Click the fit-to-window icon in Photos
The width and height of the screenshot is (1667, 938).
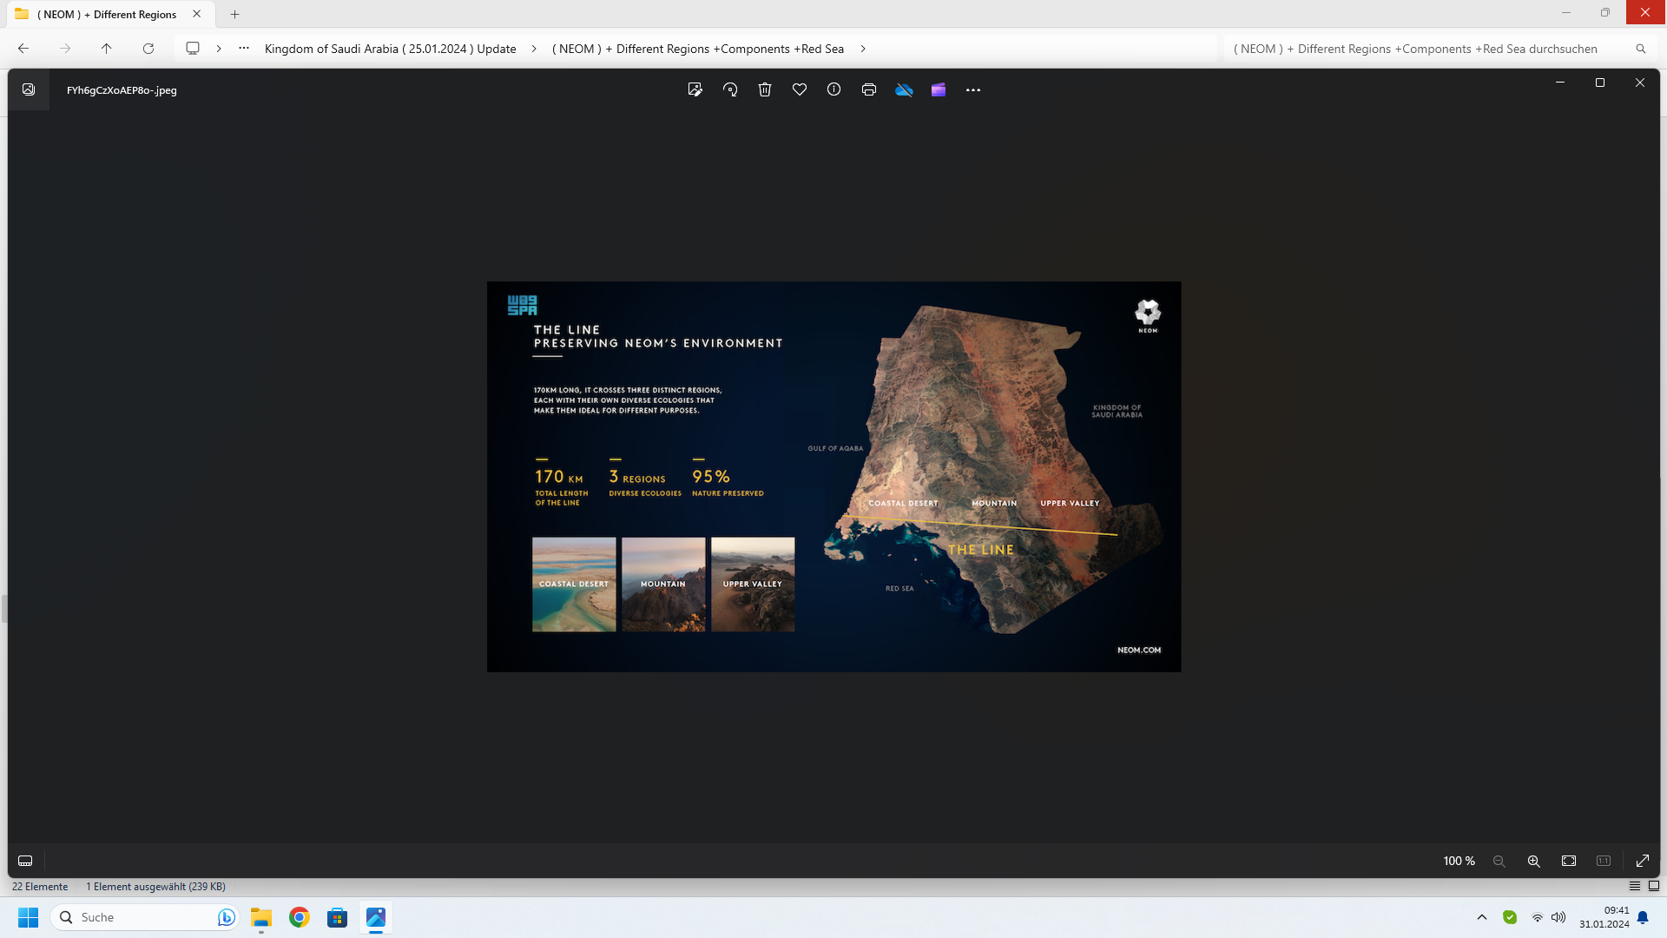pos(1569,861)
